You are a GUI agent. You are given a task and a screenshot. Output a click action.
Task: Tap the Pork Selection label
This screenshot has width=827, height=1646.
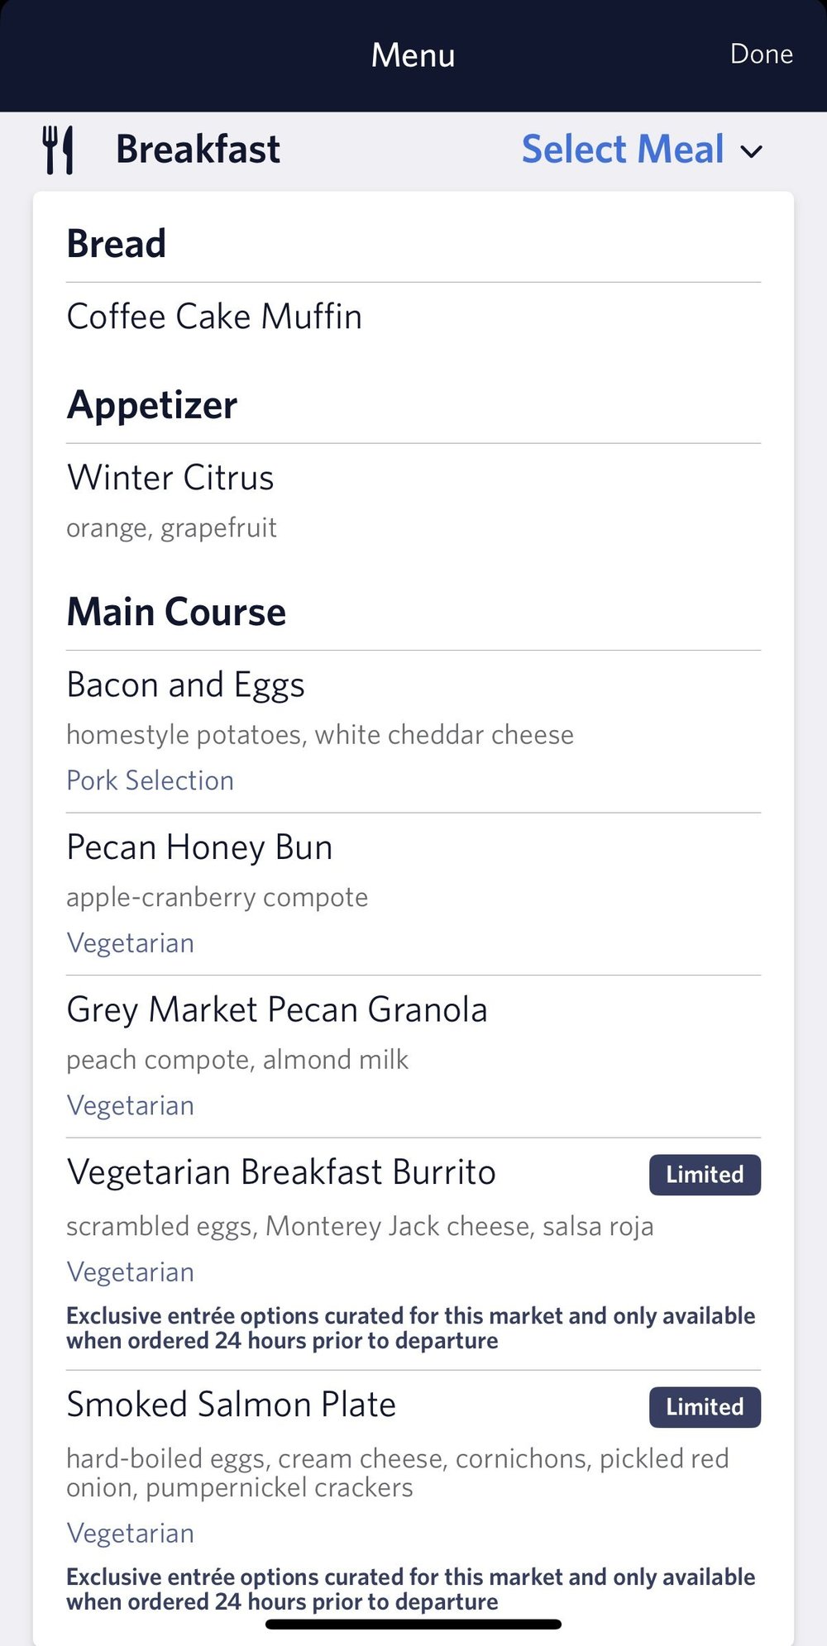150,780
